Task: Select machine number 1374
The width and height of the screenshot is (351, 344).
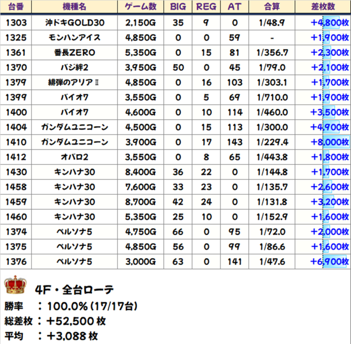Action: click(16, 232)
